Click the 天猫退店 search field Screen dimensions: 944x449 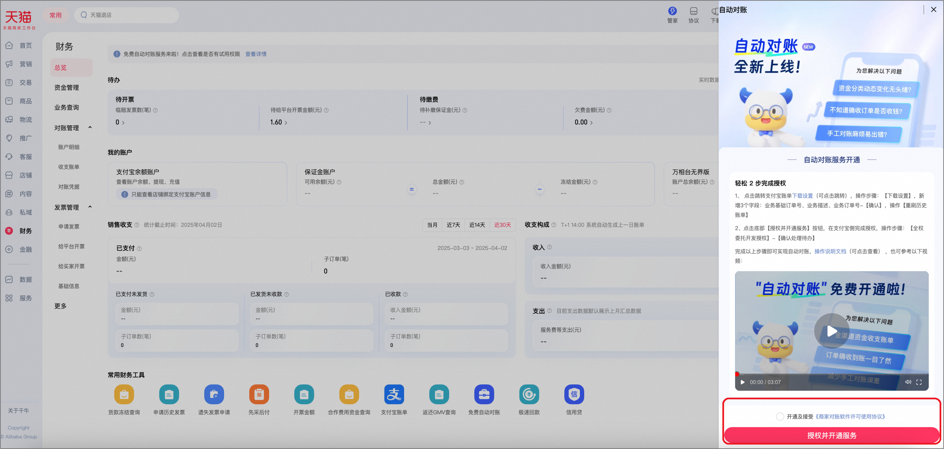pos(127,15)
